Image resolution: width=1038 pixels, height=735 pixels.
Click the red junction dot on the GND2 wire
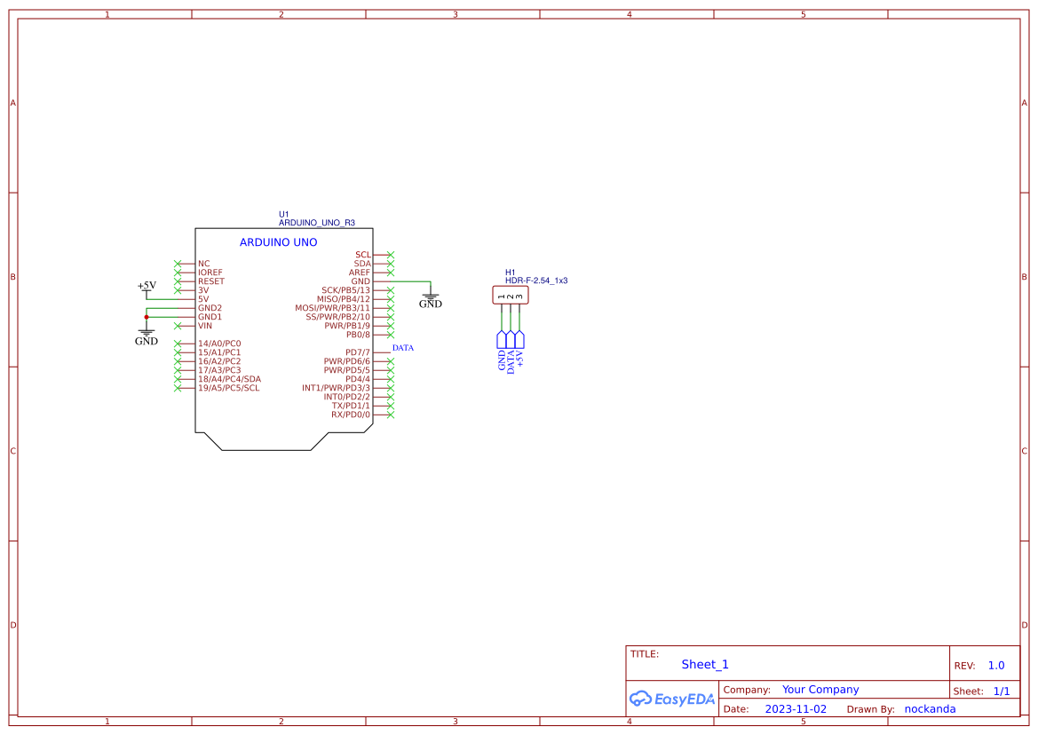pyautogui.click(x=146, y=316)
